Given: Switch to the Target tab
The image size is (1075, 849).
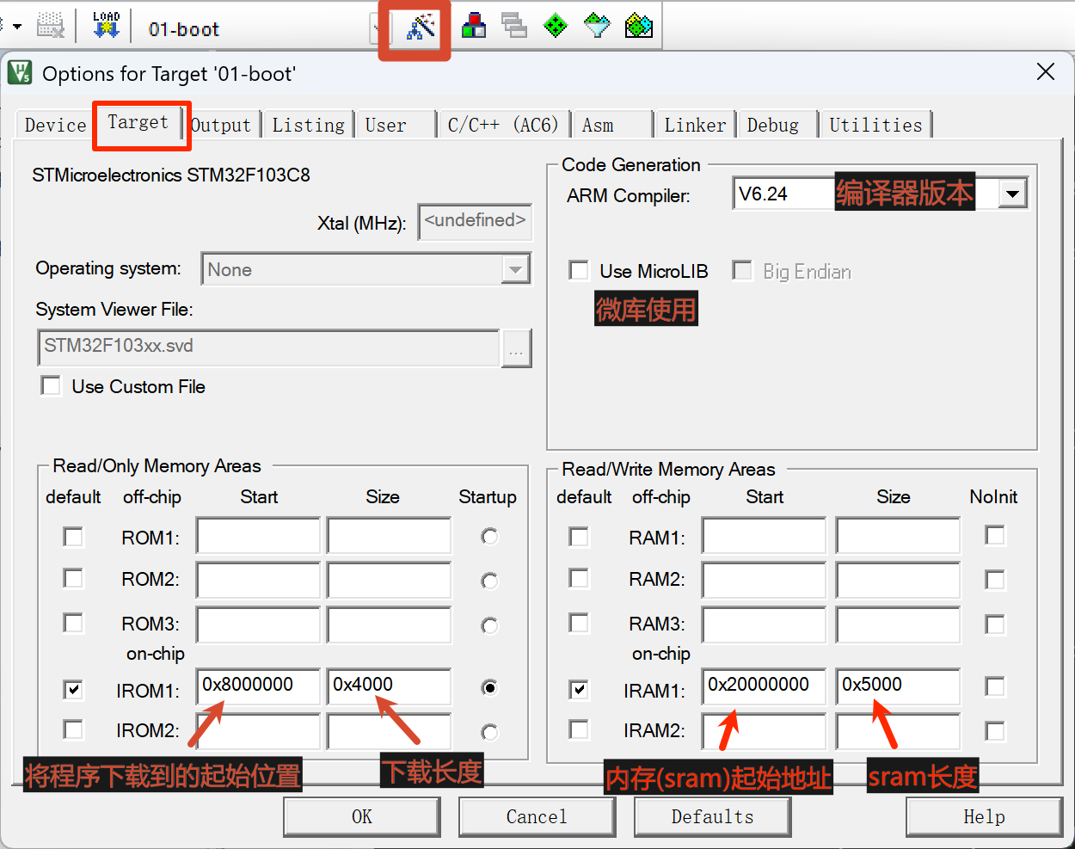Looking at the screenshot, I should [x=138, y=122].
